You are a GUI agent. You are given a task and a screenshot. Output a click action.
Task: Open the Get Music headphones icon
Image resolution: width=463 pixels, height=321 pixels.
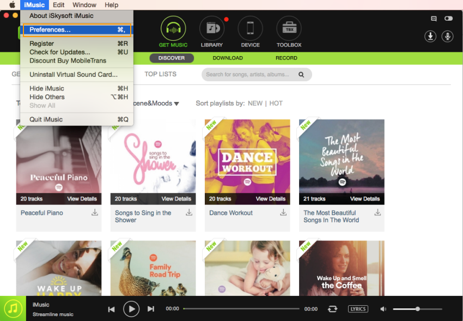pos(173,28)
